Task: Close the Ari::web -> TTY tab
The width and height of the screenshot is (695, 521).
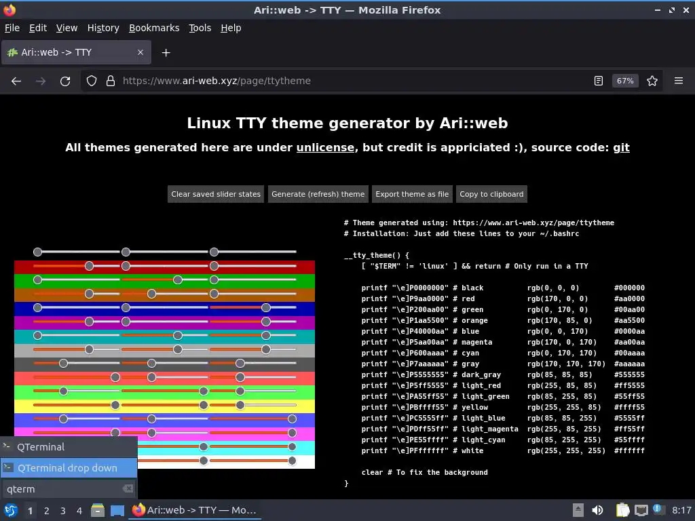Action: (140, 52)
